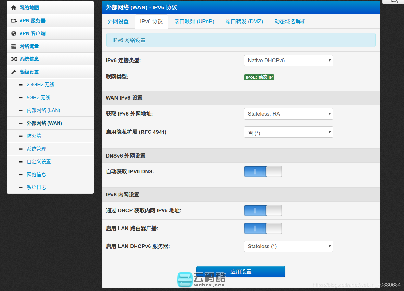Open the 启用隐私扩展 (RFC 4941) dropdown
The width and height of the screenshot is (404, 291).
[x=289, y=132]
